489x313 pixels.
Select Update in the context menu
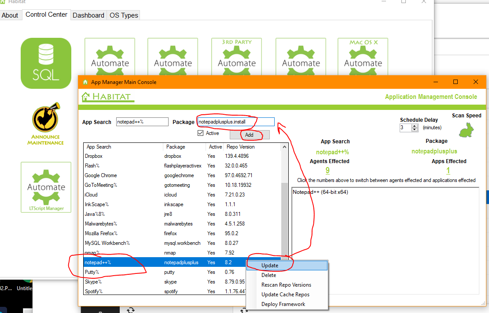coord(270,266)
